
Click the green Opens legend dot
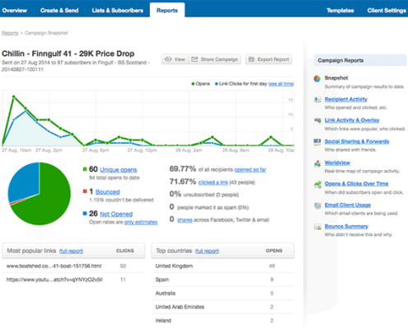pos(193,84)
